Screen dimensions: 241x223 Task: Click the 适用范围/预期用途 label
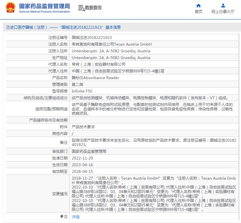[51, 109]
